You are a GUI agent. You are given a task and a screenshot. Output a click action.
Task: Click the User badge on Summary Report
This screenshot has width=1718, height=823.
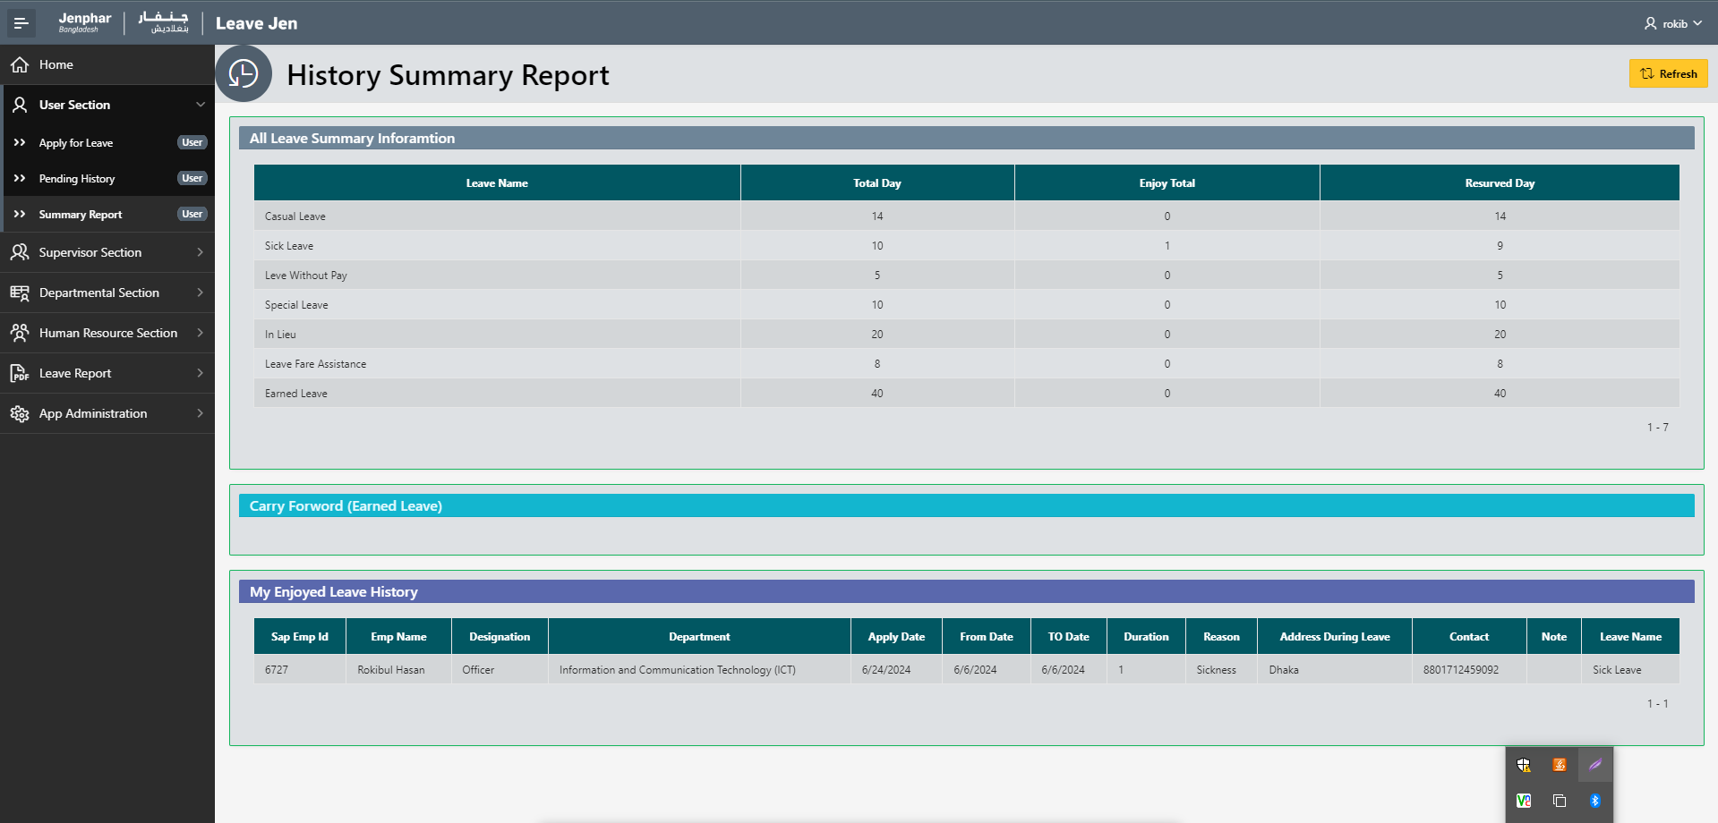click(192, 214)
